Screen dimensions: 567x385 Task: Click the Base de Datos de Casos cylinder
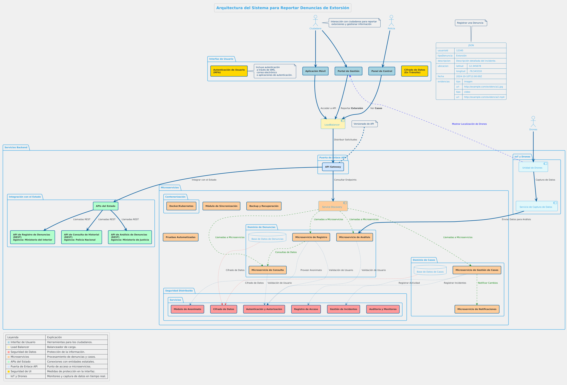[x=430, y=270]
